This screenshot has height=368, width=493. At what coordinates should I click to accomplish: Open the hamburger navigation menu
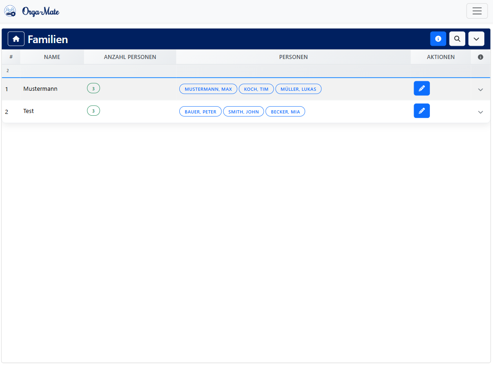pos(477,11)
